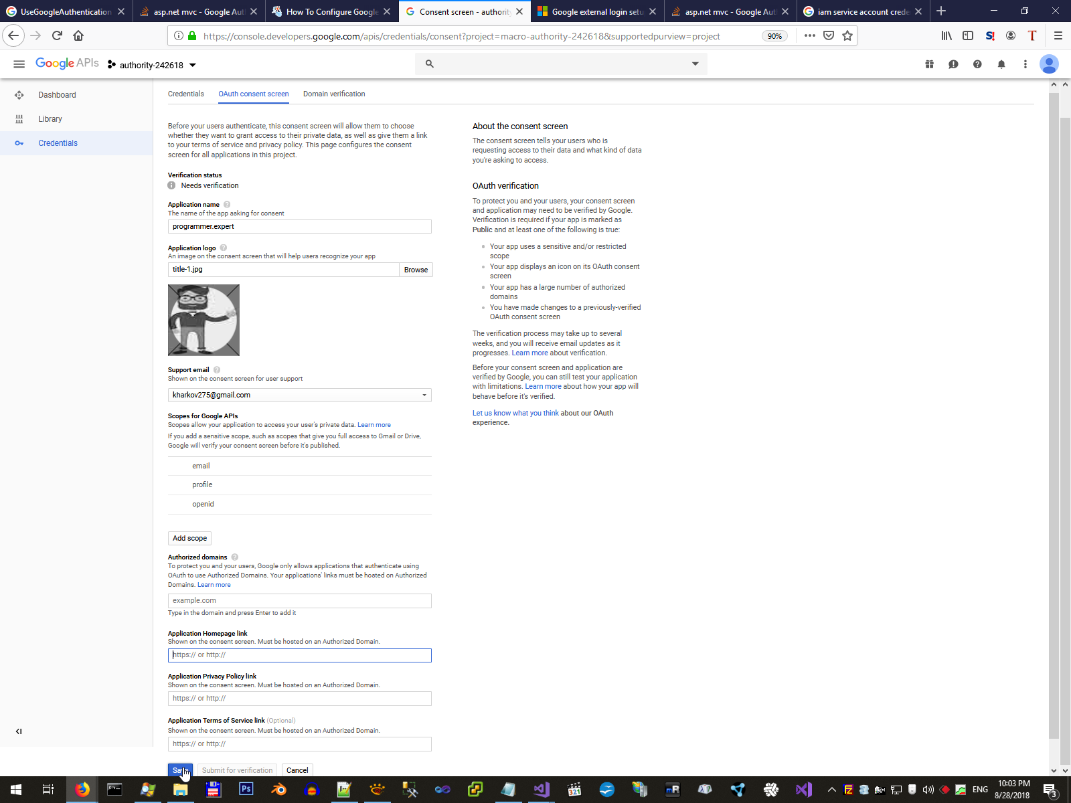Open the Domain verification tab

point(334,94)
